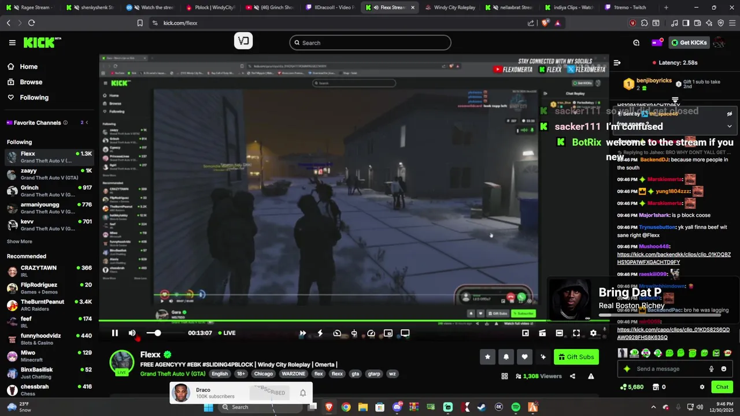Image resolution: width=740 pixels, height=416 pixels.
Task: Open Spotify from taskbar
Action: click(x=516, y=407)
